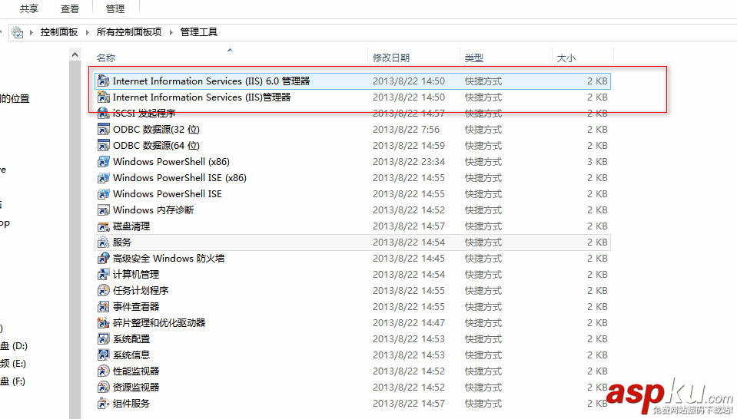Select the 任务计划程序 name
The image size is (737, 419).
point(141,290)
